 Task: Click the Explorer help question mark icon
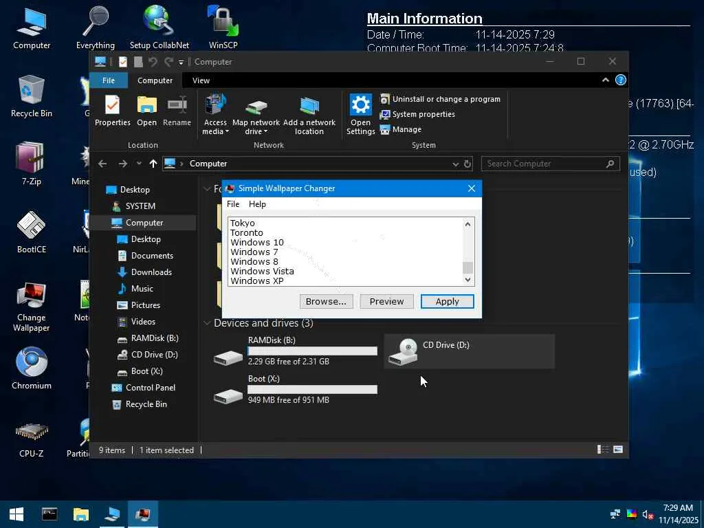(x=621, y=80)
